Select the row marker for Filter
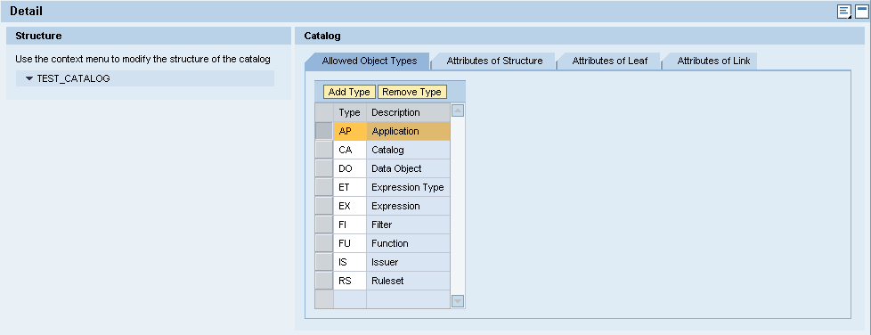The width and height of the screenshot is (871, 335). (324, 225)
